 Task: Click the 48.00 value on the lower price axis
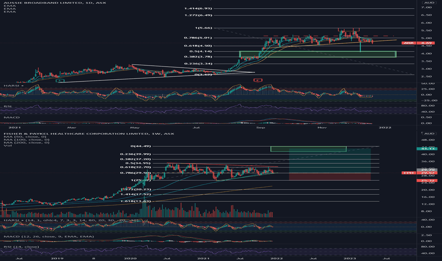428,140
